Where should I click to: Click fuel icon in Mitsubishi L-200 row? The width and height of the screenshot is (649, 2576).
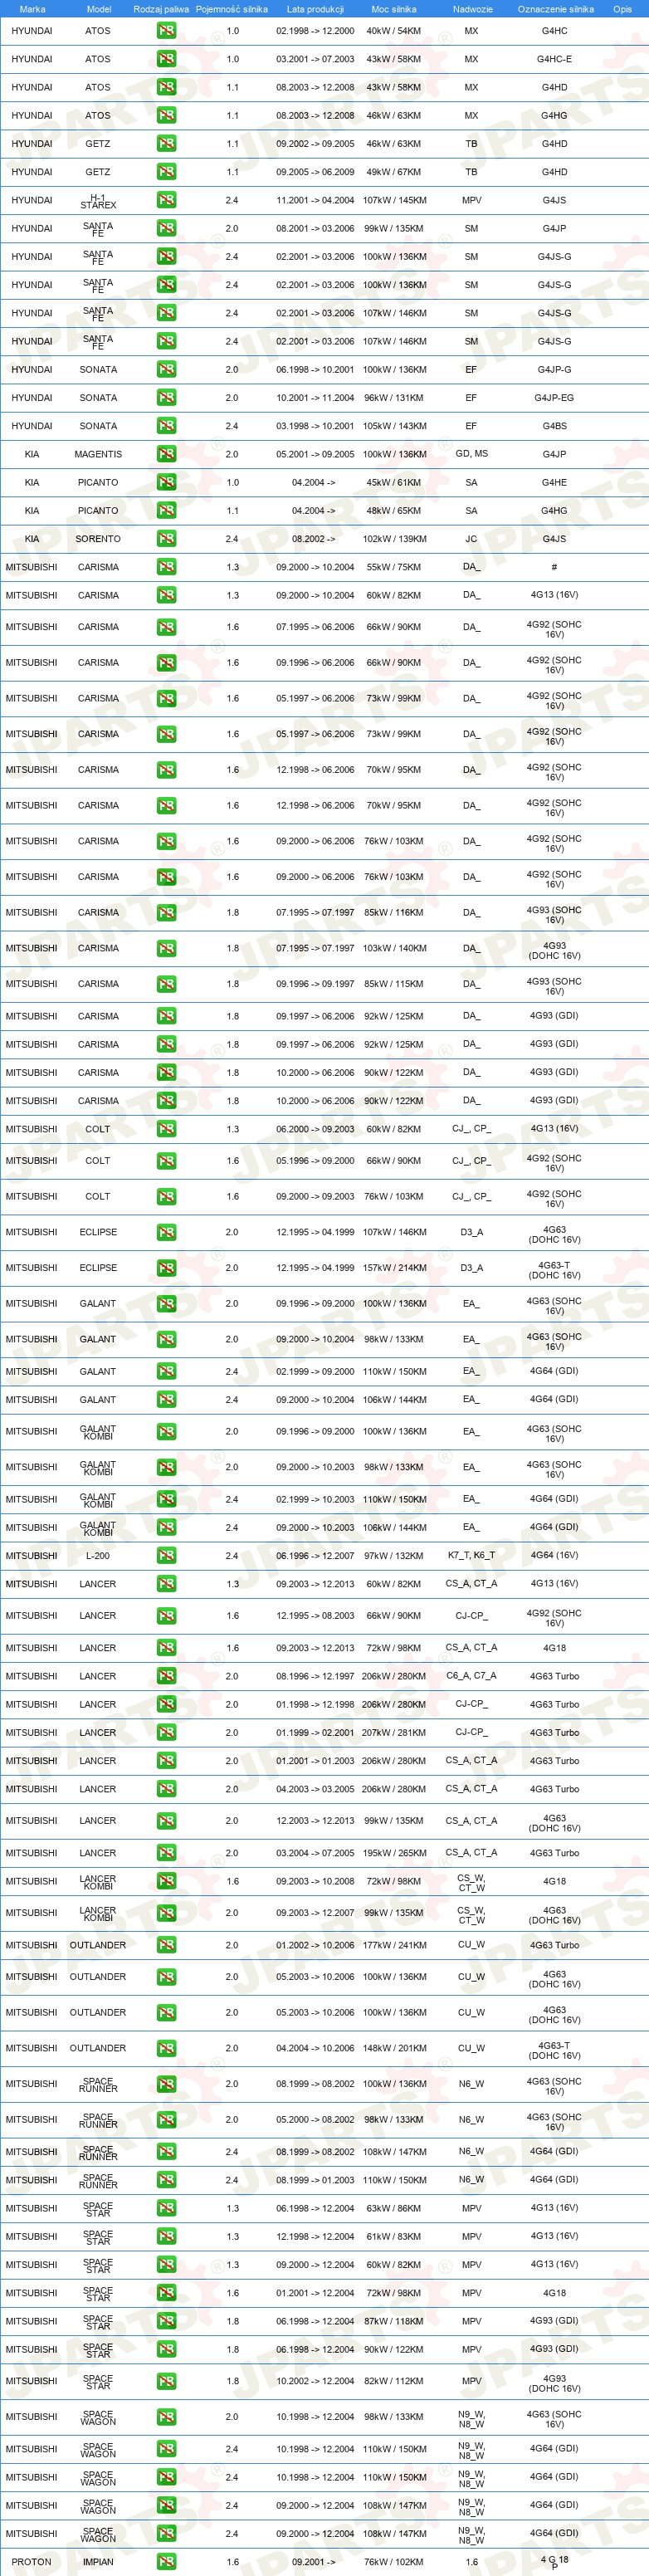[166, 1555]
